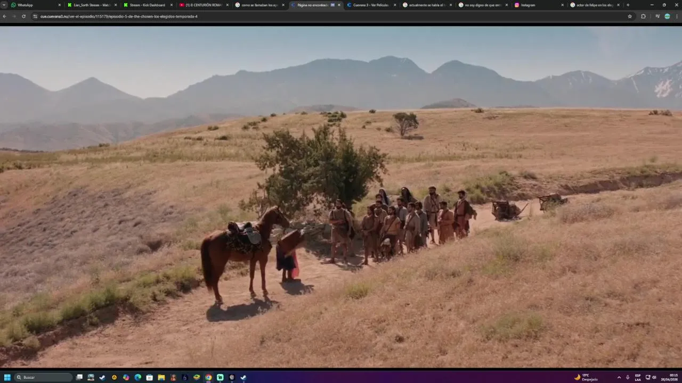Open the Windows Start menu
Viewport: 682px width, 383px height.
click(7, 377)
